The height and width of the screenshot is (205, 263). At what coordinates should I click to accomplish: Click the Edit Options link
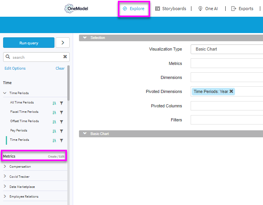(15, 68)
